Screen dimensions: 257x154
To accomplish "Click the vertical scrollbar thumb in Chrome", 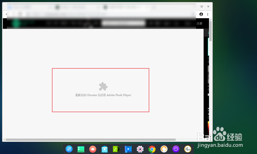I will pyautogui.click(x=210, y=31).
